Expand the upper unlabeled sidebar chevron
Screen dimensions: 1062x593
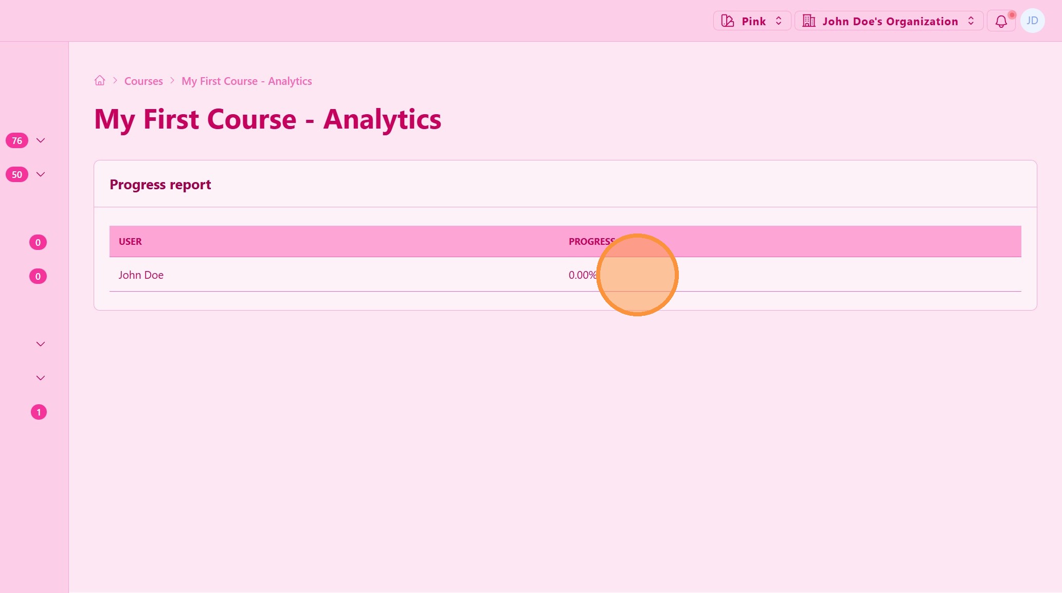[x=41, y=344]
